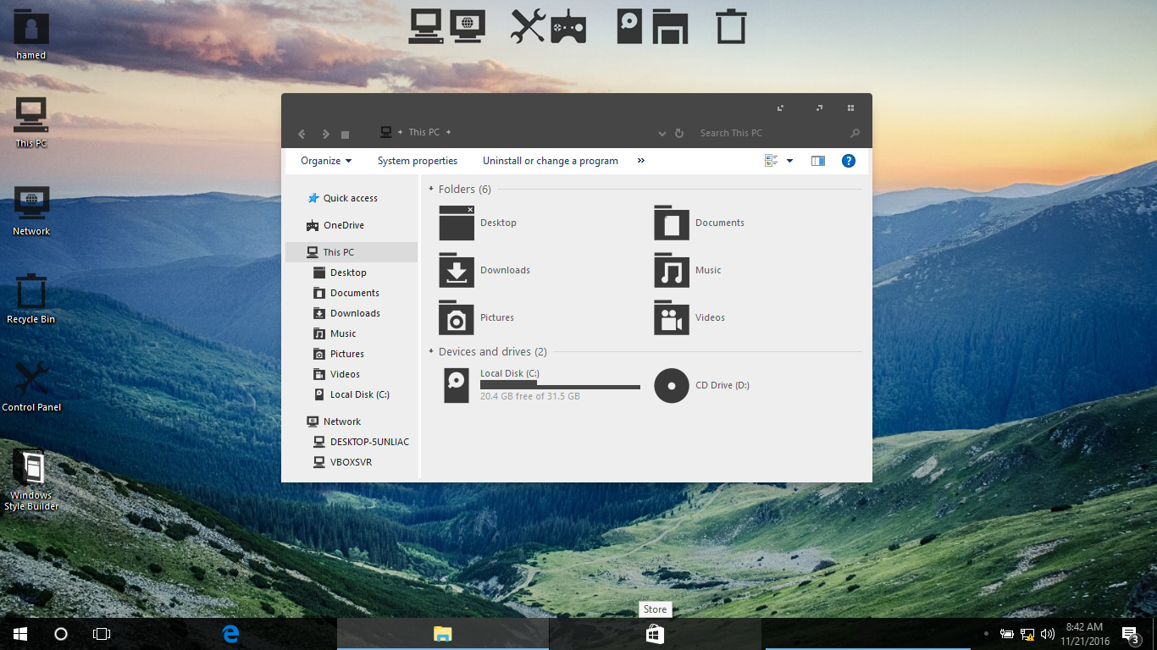The width and height of the screenshot is (1157, 650).
Task: Select VBOXSVR under Network in sidebar
Action: pos(351,462)
